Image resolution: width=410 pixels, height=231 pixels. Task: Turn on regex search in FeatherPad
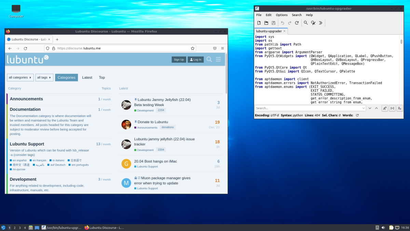399,108
